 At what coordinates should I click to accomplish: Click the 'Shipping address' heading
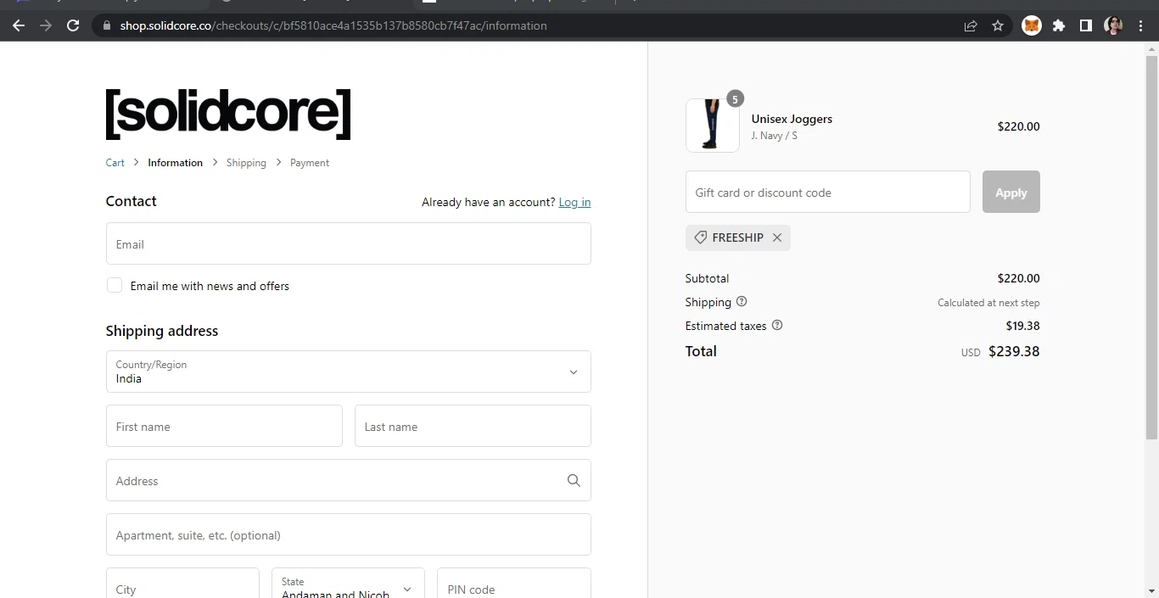coord(162,331)
